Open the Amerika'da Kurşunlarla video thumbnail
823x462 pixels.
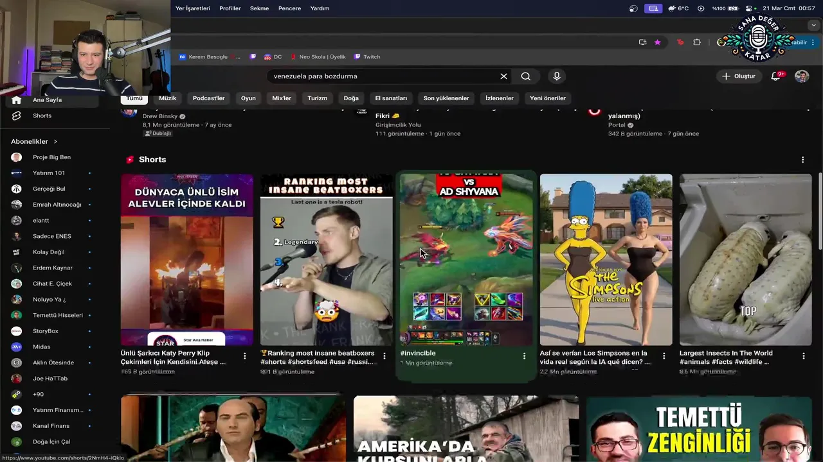pyautogui.click(x=466, y=429)
